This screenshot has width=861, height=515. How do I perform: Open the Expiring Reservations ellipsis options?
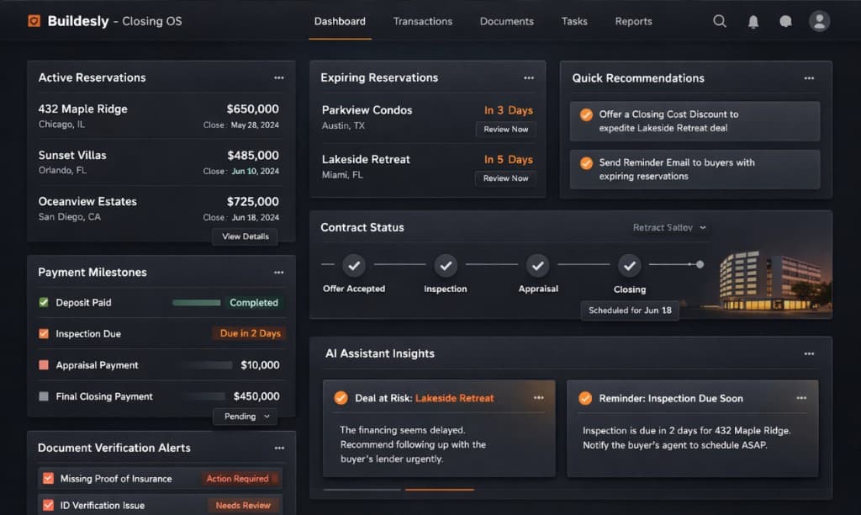click(529, 77)
